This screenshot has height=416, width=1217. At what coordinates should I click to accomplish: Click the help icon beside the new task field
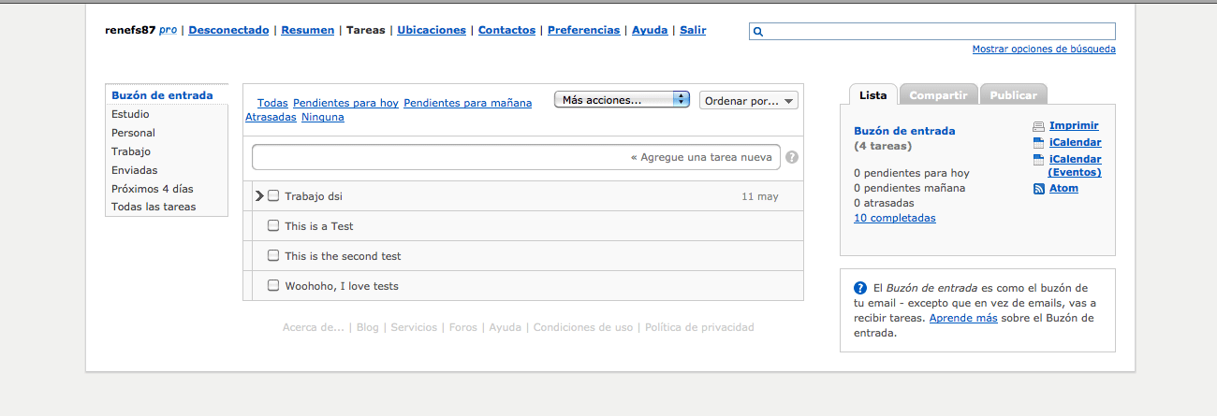tap(792, 157)
